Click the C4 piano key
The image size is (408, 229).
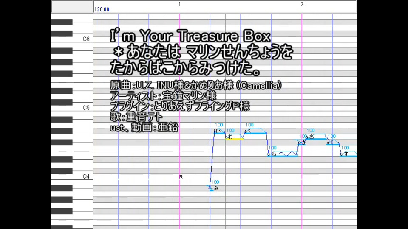(x=72, y=176)
